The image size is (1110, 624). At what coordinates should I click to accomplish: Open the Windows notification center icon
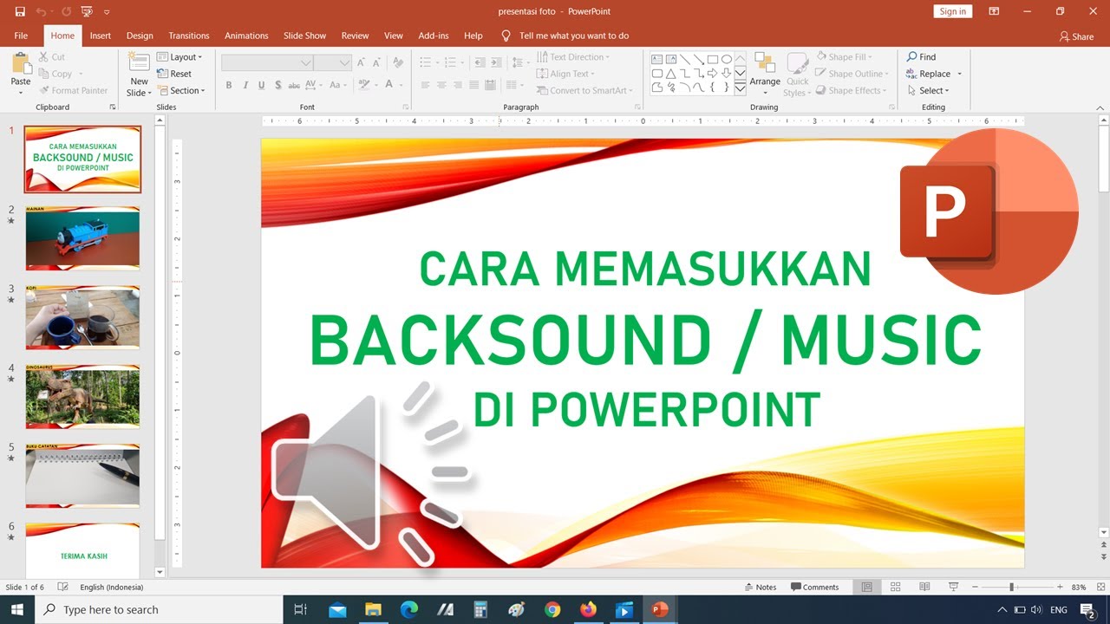(1087, 610)
